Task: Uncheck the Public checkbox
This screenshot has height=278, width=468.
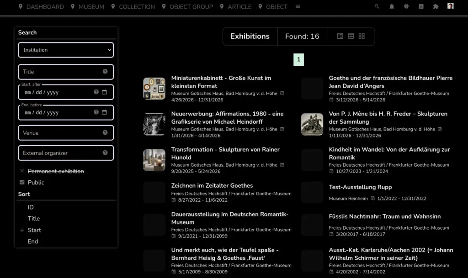Action: [22, 182]
